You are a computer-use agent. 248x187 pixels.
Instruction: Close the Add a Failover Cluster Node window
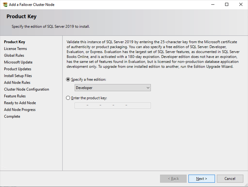(241, 4)
